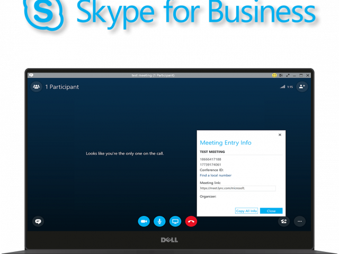Click the Copy All Info button

coord(246,211)
